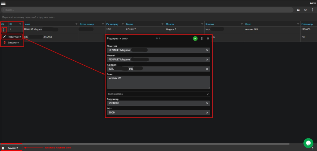Screen dimensions: 317x151
Task: Sort by the Марка column header
Action: pyautogui.click(x=130, y=24)
